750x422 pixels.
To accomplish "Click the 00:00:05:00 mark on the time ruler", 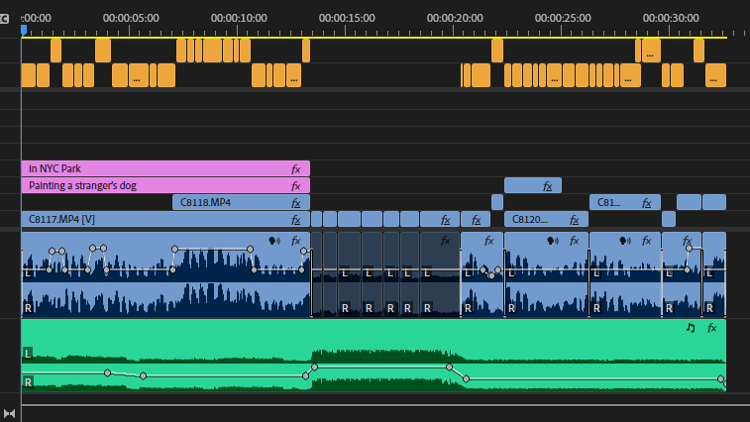I will pyautogui.click(x=131, y=18).
